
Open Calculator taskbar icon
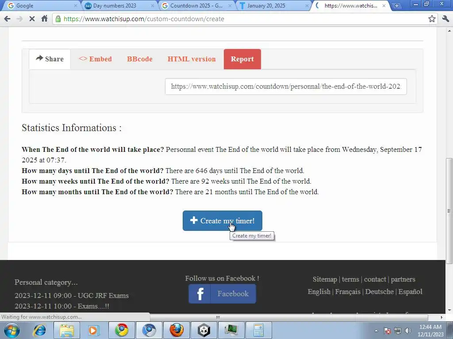[x=259, y=330]
